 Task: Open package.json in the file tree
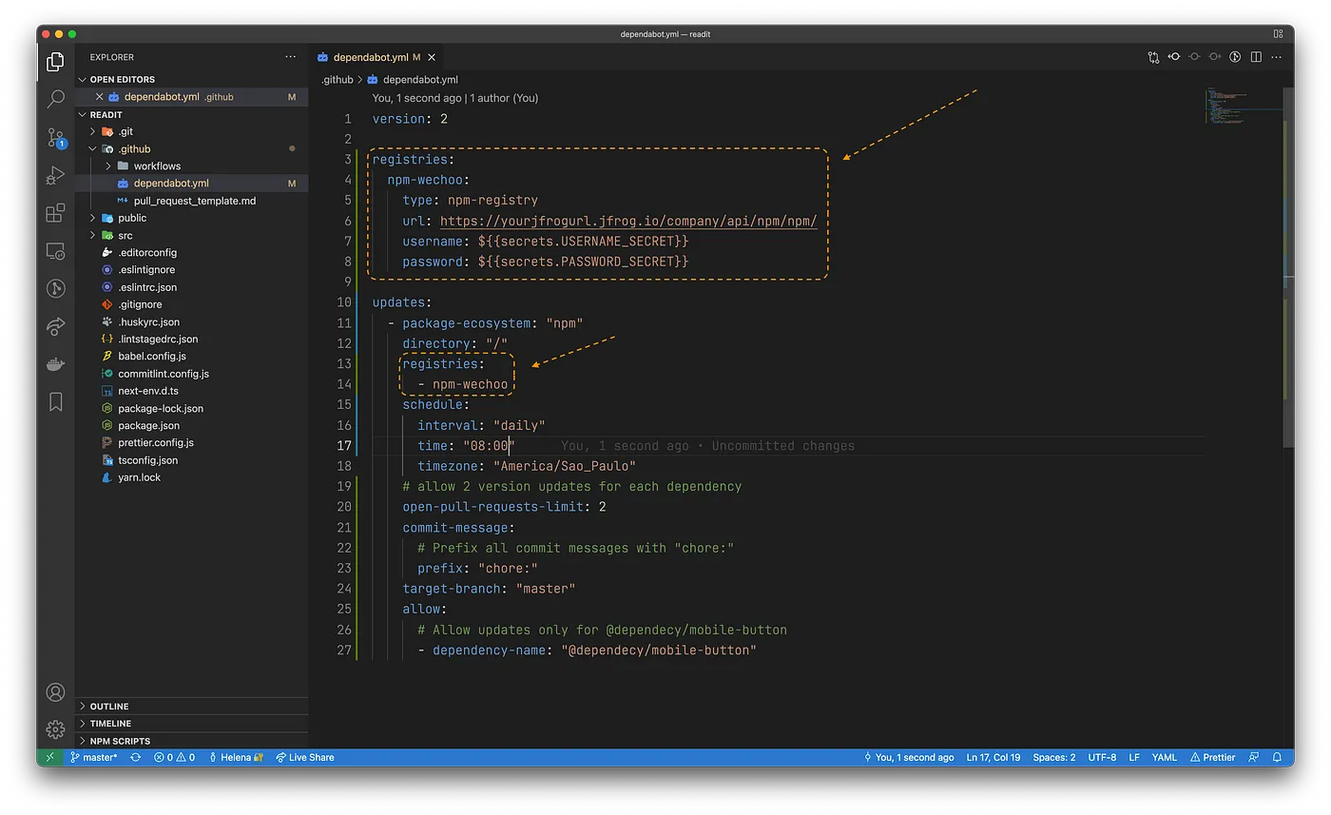(149, 425)
